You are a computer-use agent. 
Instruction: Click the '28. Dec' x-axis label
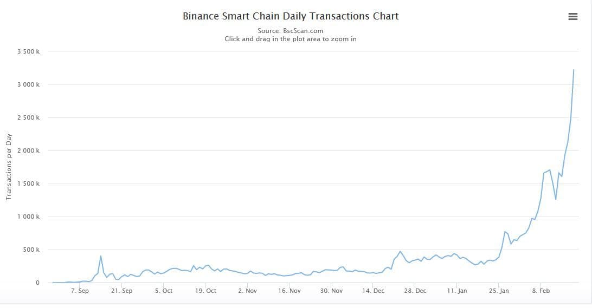[415, 291]
